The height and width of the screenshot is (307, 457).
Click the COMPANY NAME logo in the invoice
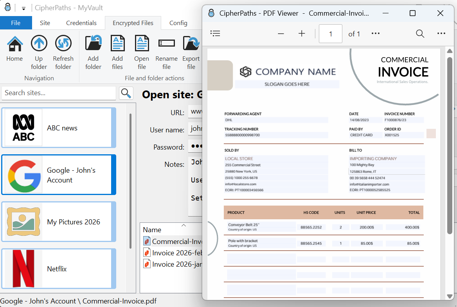(288, 72)
